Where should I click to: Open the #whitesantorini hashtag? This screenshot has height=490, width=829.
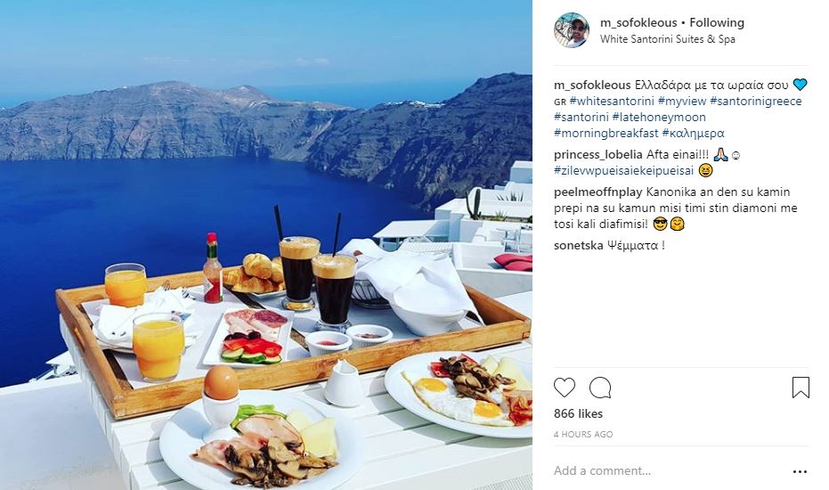click(612, 101)
